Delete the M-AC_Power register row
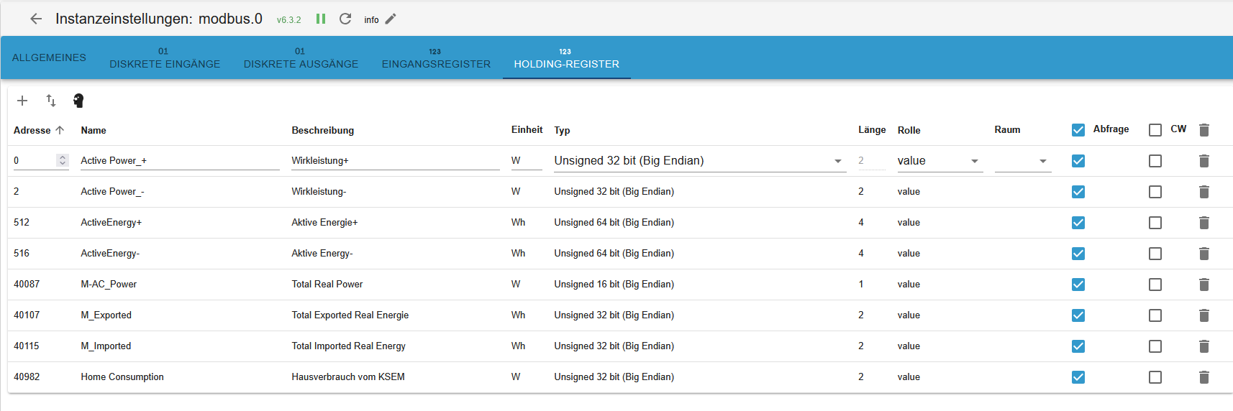Screen dimensions: 1233x411 tap(1204, 285)
